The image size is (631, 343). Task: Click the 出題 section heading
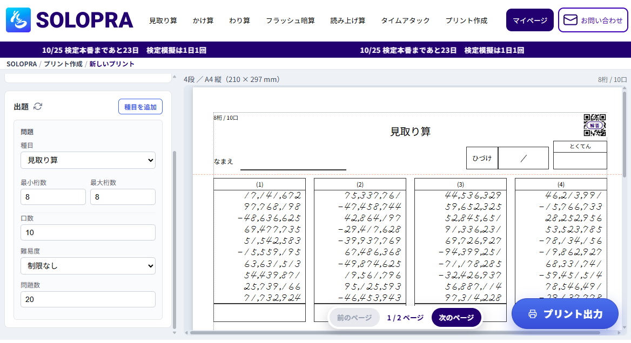pyautogui.click(x=21, y=107)
